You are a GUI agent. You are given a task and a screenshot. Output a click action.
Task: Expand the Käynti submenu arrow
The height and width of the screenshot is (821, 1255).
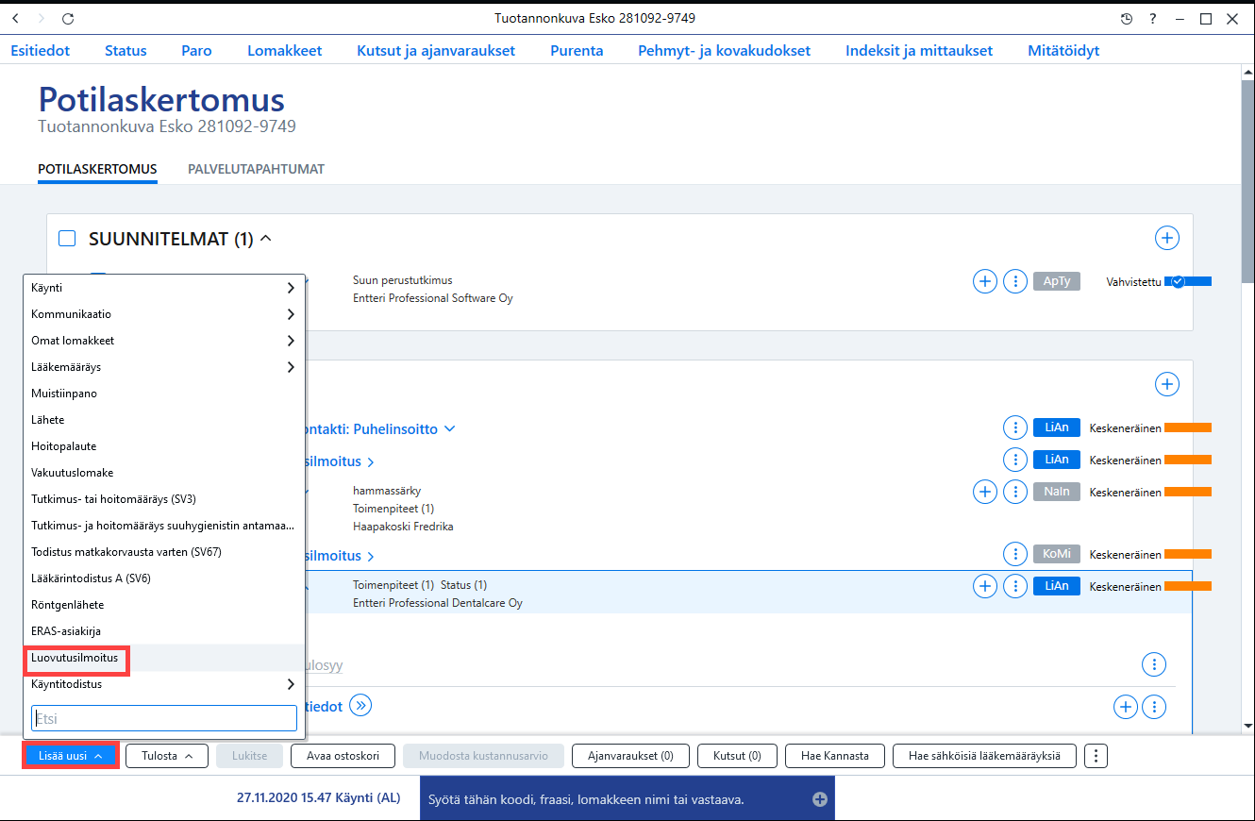pos(291,288)
